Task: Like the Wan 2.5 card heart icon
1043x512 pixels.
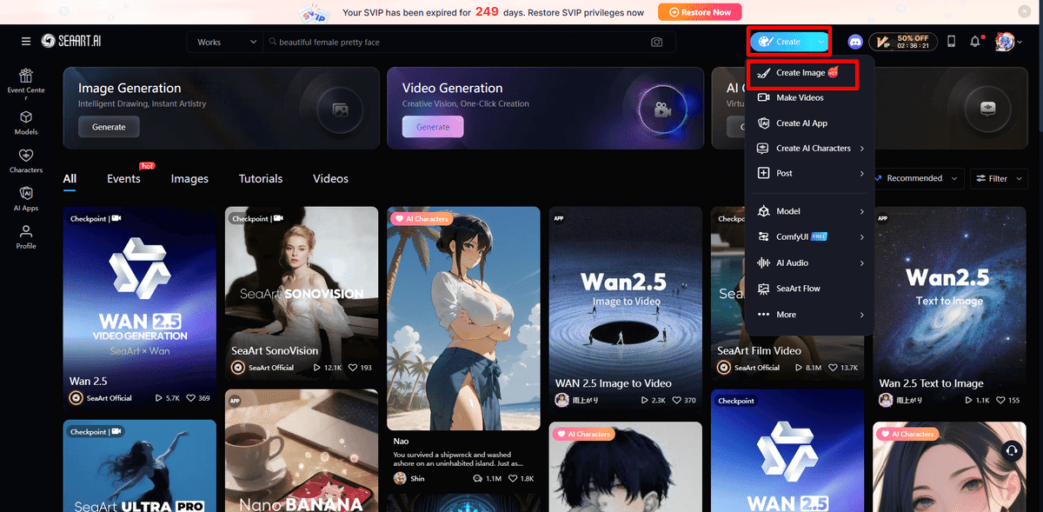Action: pos(192,398)
